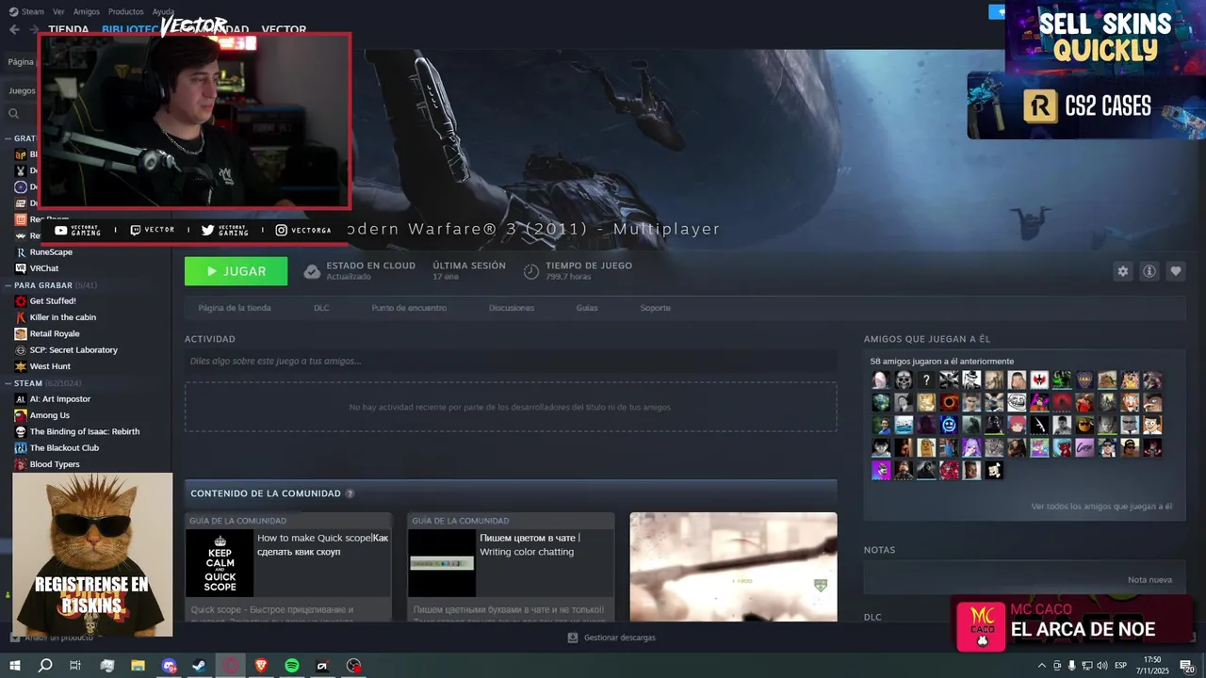1206x678 pixels.
Task: Open Steam from the taskbar
Action: pos(200,666)
